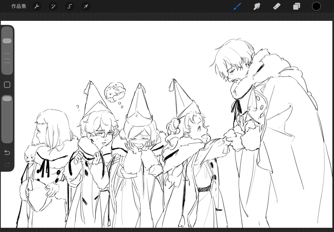Open the 作品集 gallery
Image resolution: width=334 pixels, height=232 pixels.
click(x=19, y=6)
